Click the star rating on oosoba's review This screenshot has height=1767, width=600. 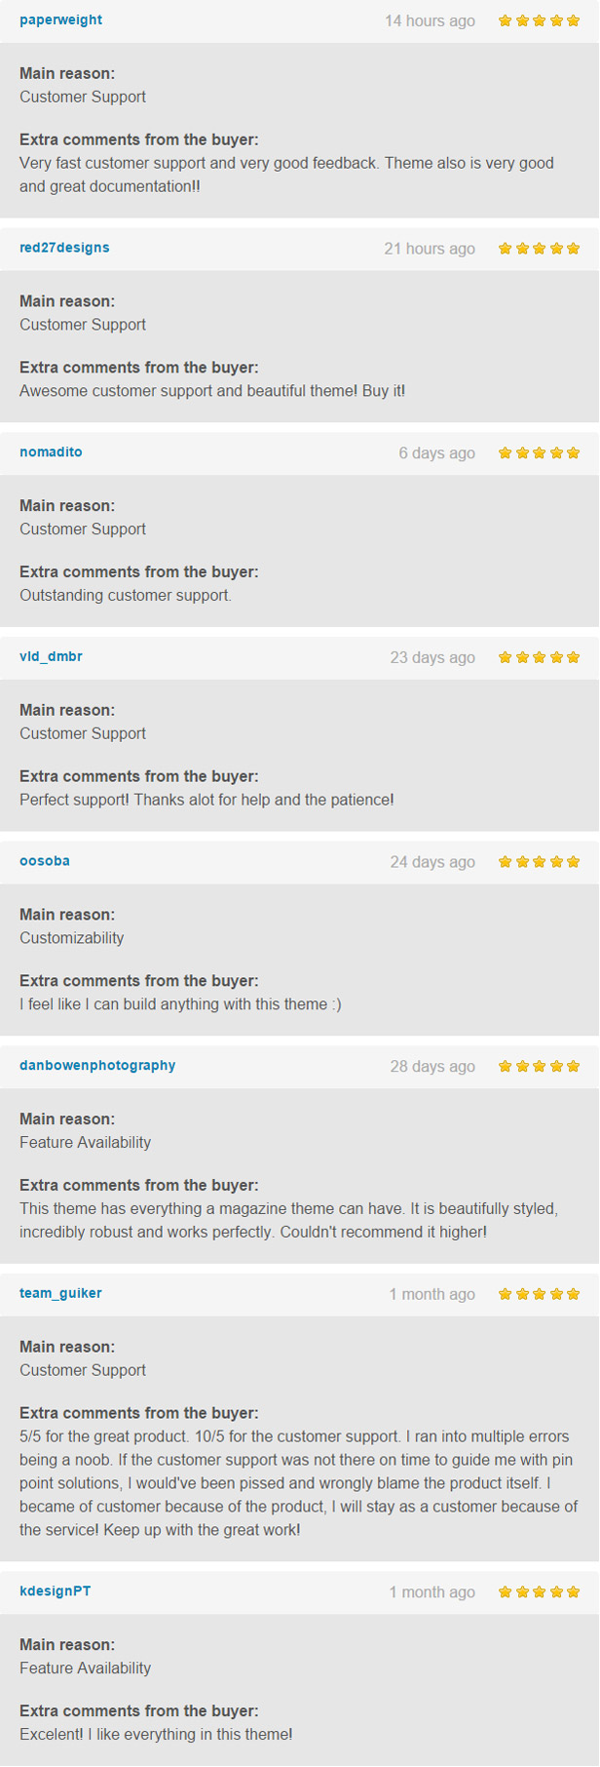coord(539,861)
